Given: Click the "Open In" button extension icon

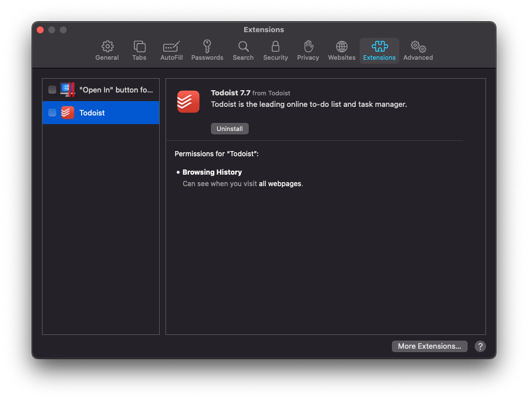Looking at the screenshot, I should pyautogui.click(x=67, y=90).
